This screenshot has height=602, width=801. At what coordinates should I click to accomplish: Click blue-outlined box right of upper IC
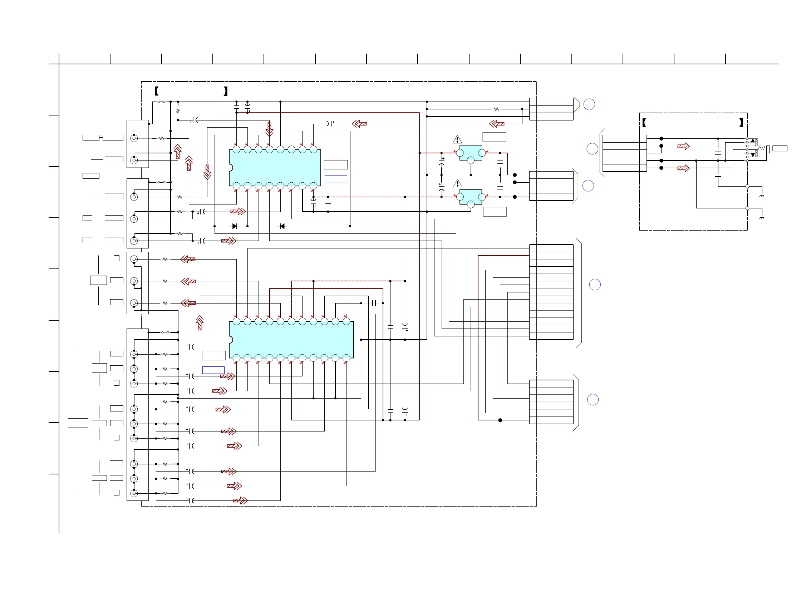(336, 179)
